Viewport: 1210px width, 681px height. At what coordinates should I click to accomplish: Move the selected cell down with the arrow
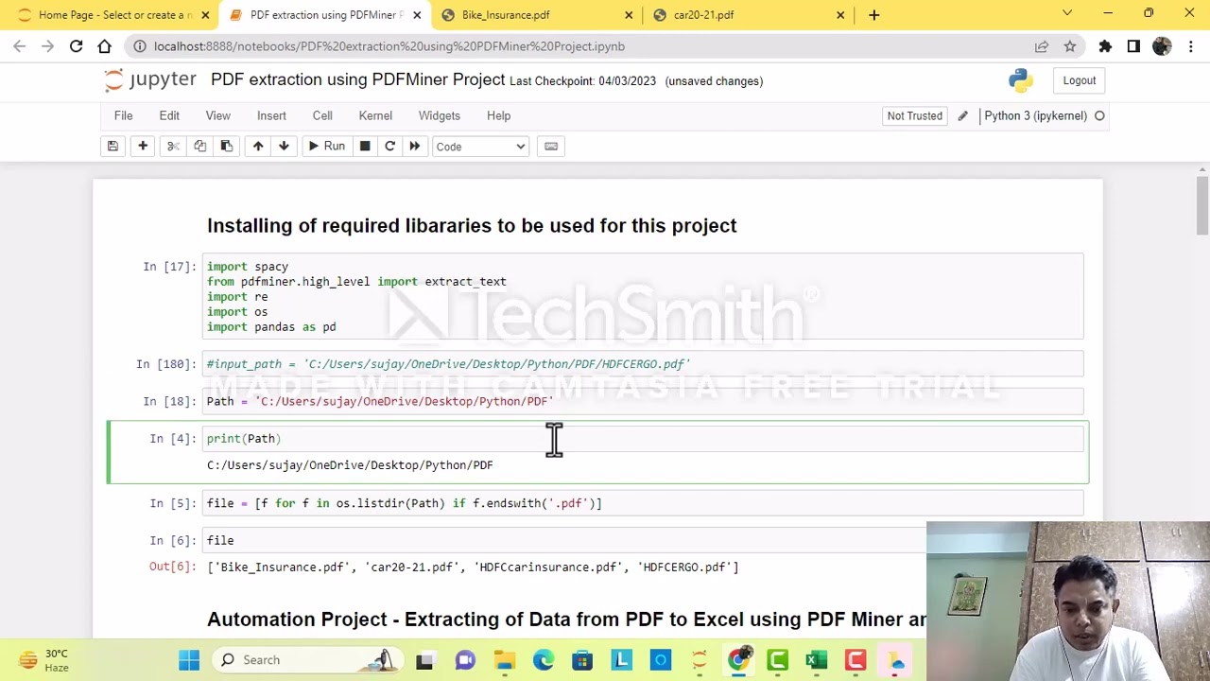[x=284, y=147]
